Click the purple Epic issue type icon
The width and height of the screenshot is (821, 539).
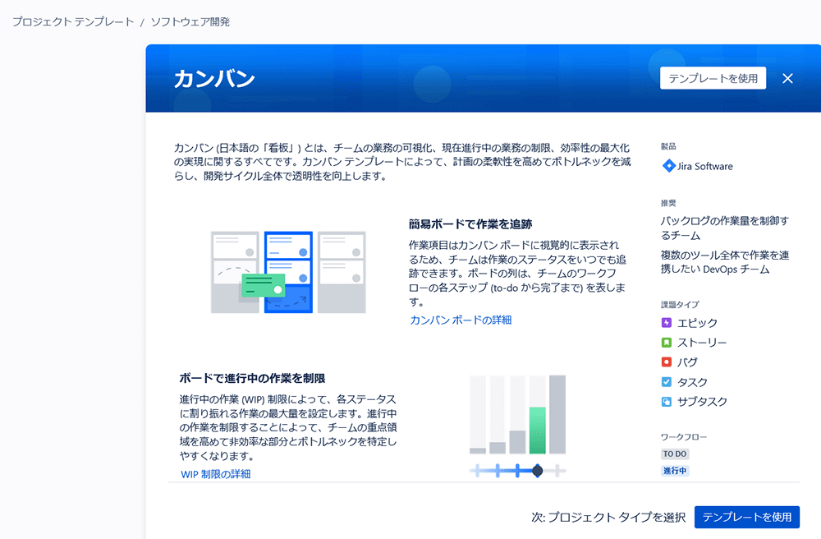tap(667, 323)
